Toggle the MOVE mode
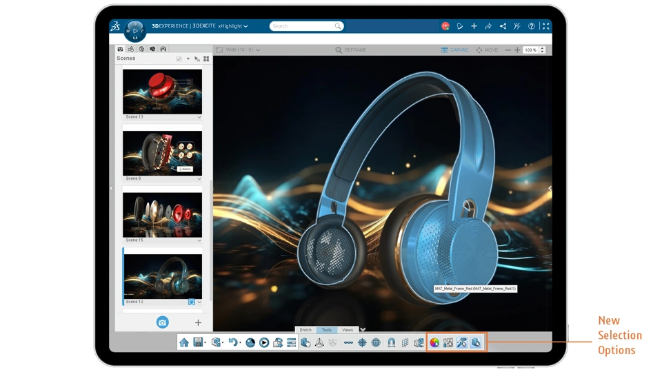This screenshot has height=372, width=662. point(488,50)
